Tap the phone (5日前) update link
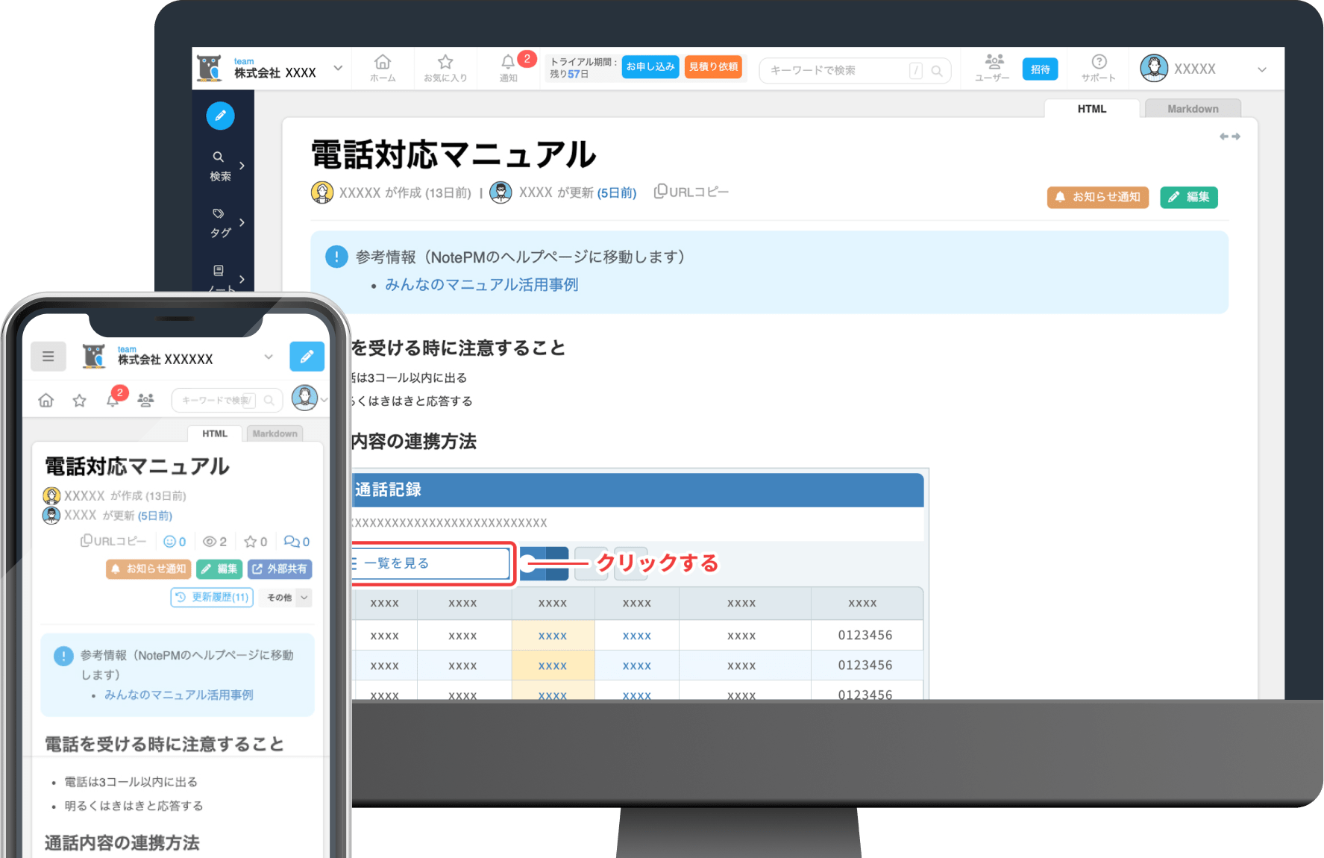 tap(155, 516)
